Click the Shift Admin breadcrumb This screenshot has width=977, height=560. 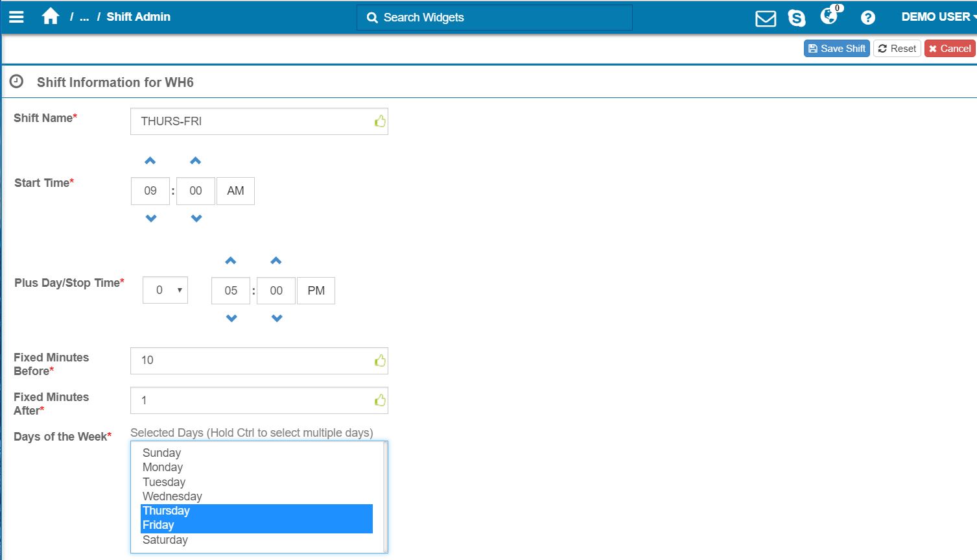(x=138, y=17)
